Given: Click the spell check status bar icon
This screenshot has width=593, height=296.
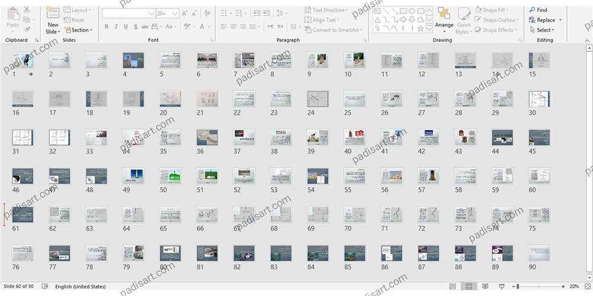Looking at the screenshot, I should click(45, 287).
